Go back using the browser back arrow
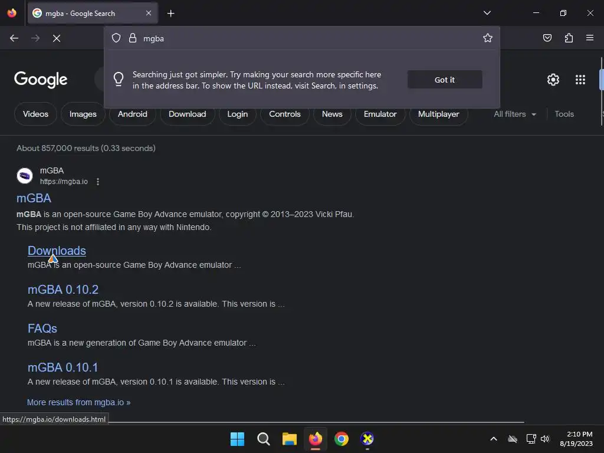604x453 pixels. click(14, 38)
